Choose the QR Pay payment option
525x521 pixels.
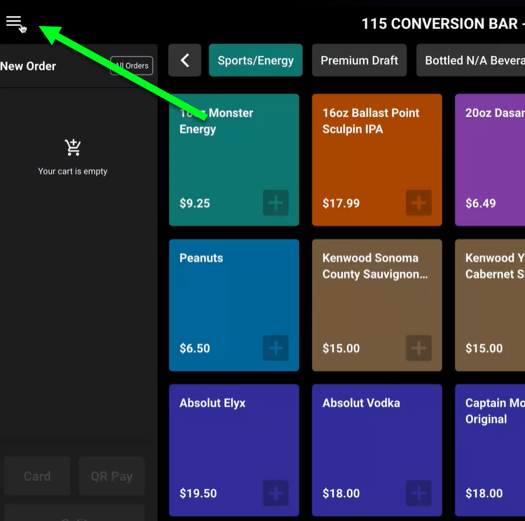click(112, 475)
